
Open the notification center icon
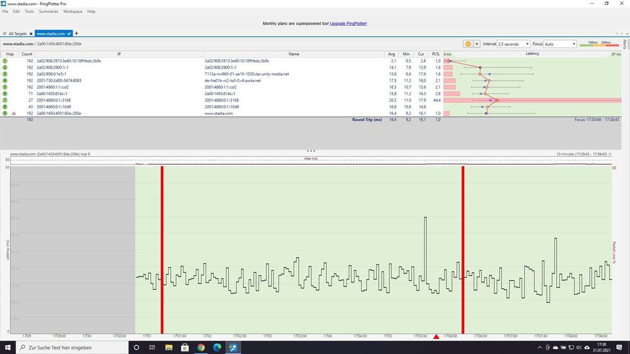tap(619, 348)
